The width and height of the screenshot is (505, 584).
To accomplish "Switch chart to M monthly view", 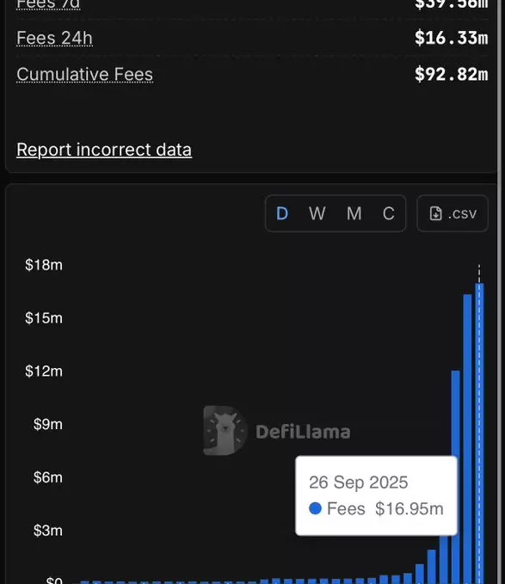I will click(x=354, y=213).
